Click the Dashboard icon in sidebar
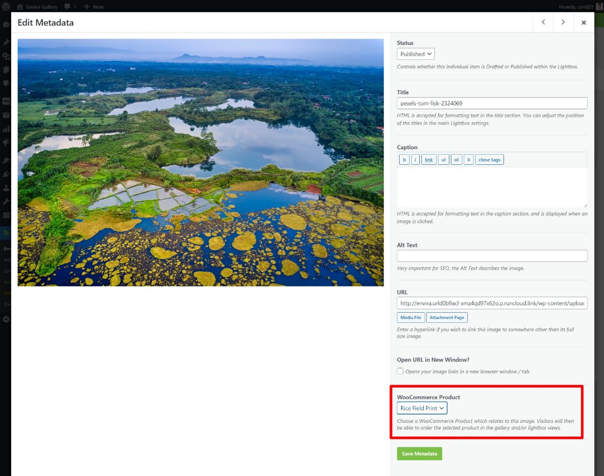The image size is (604, 476). coord(6,24)
